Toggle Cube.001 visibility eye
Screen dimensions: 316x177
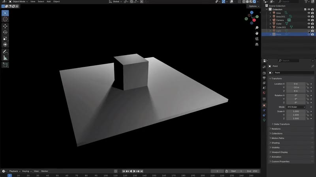[309, 27]
